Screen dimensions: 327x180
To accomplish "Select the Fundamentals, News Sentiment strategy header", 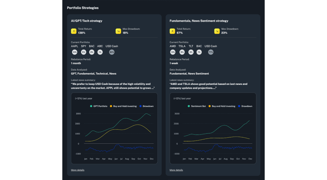I will [199, 21].
